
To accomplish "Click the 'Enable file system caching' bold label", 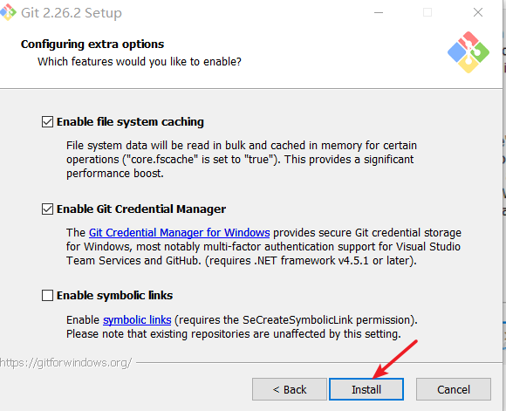I will [x=130, y=122].
